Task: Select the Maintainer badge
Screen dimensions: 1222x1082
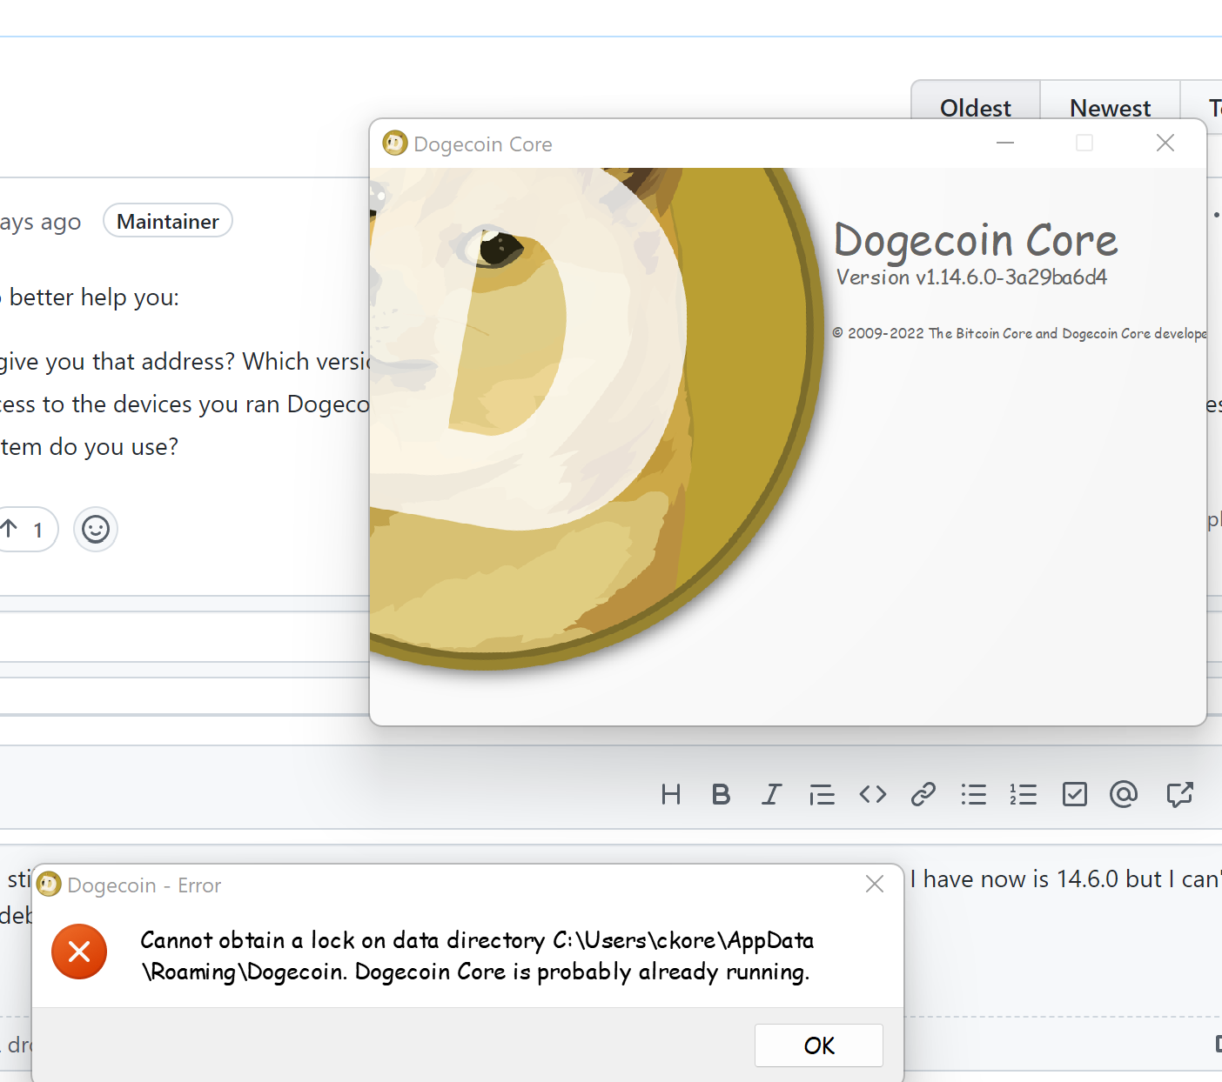Action: [167, 220]
